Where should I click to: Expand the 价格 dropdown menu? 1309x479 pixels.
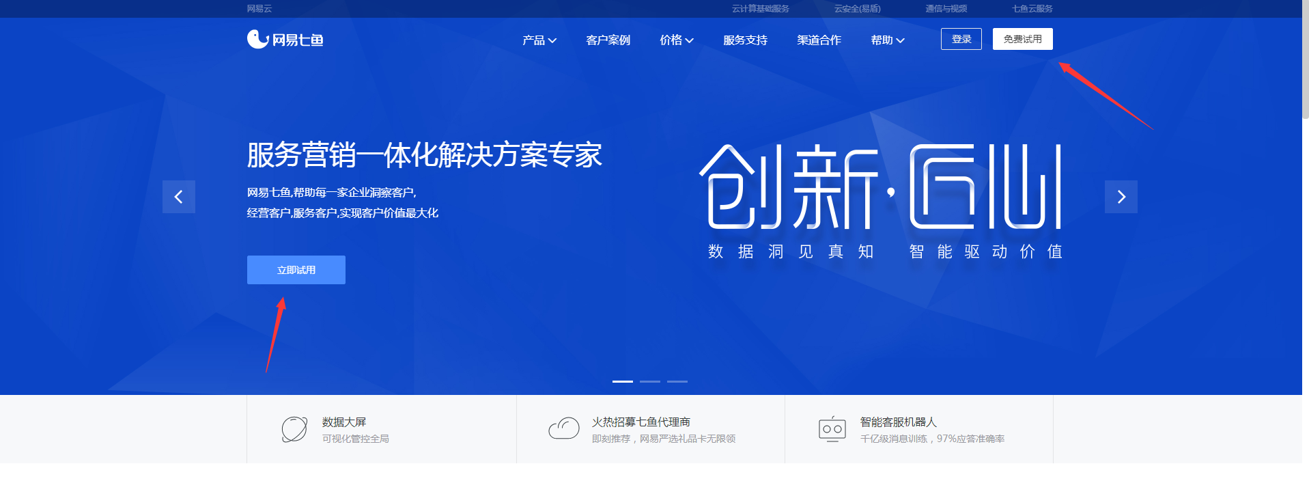tap(677, 40)
